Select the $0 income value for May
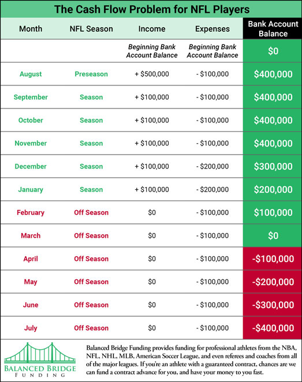This screenshot has width=302, height=382. pos(152,282)
